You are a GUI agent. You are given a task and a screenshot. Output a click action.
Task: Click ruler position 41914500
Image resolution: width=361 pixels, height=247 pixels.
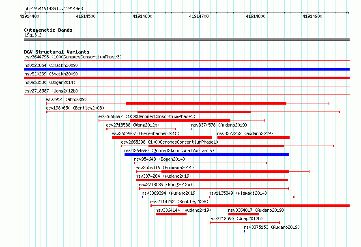[x=86, y=16]
